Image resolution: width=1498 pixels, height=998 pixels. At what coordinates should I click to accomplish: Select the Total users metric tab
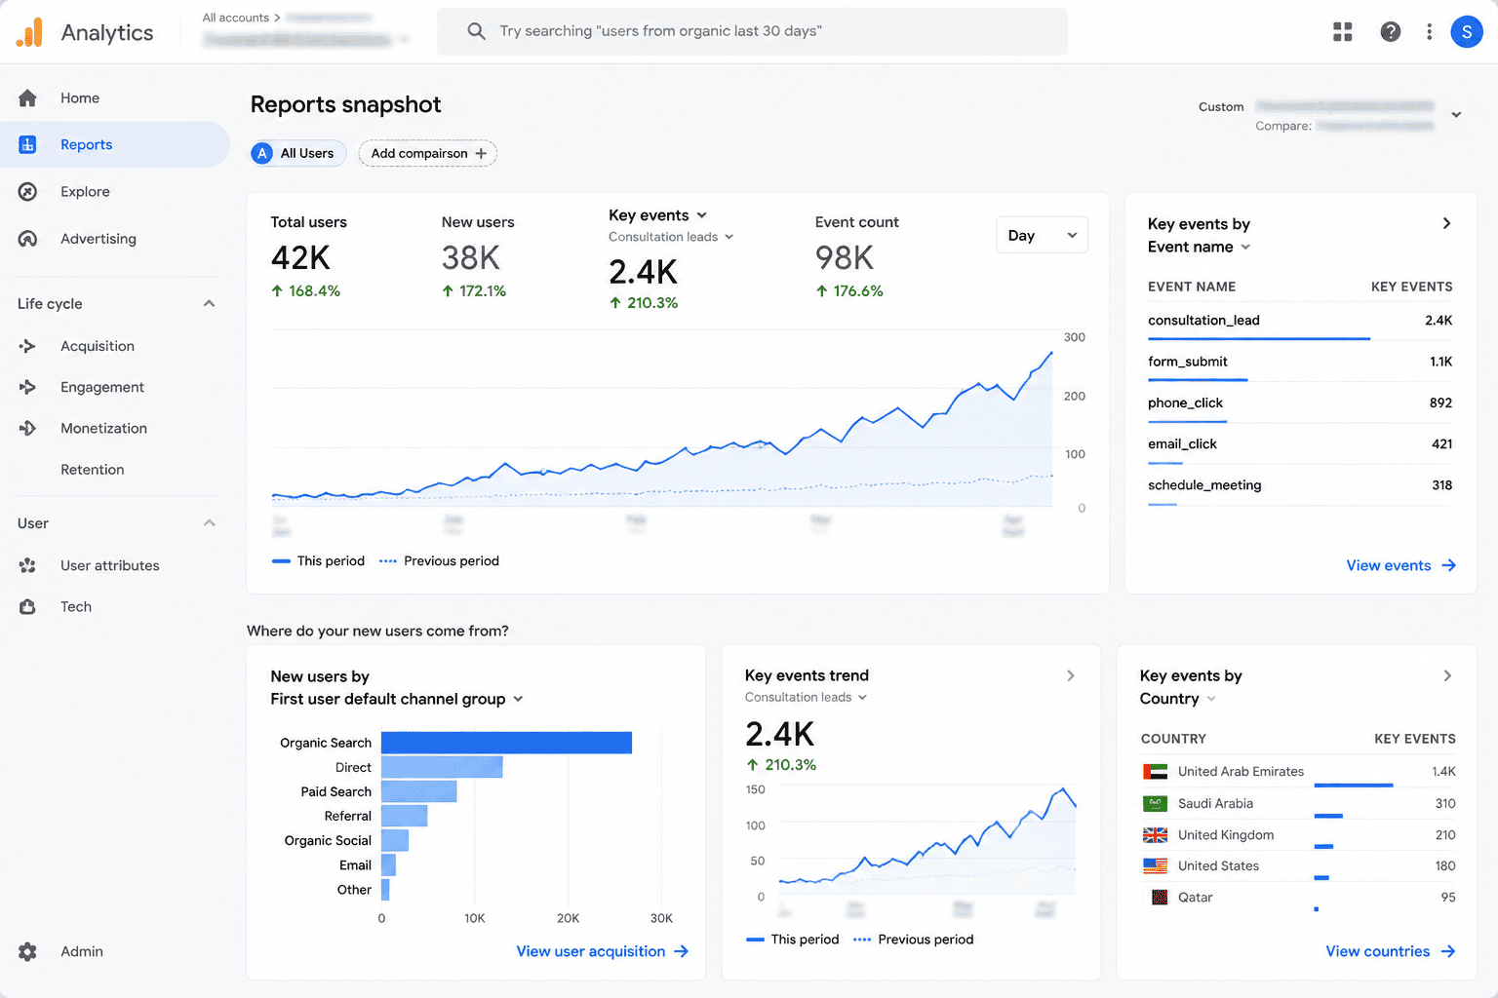coord(308,256)
